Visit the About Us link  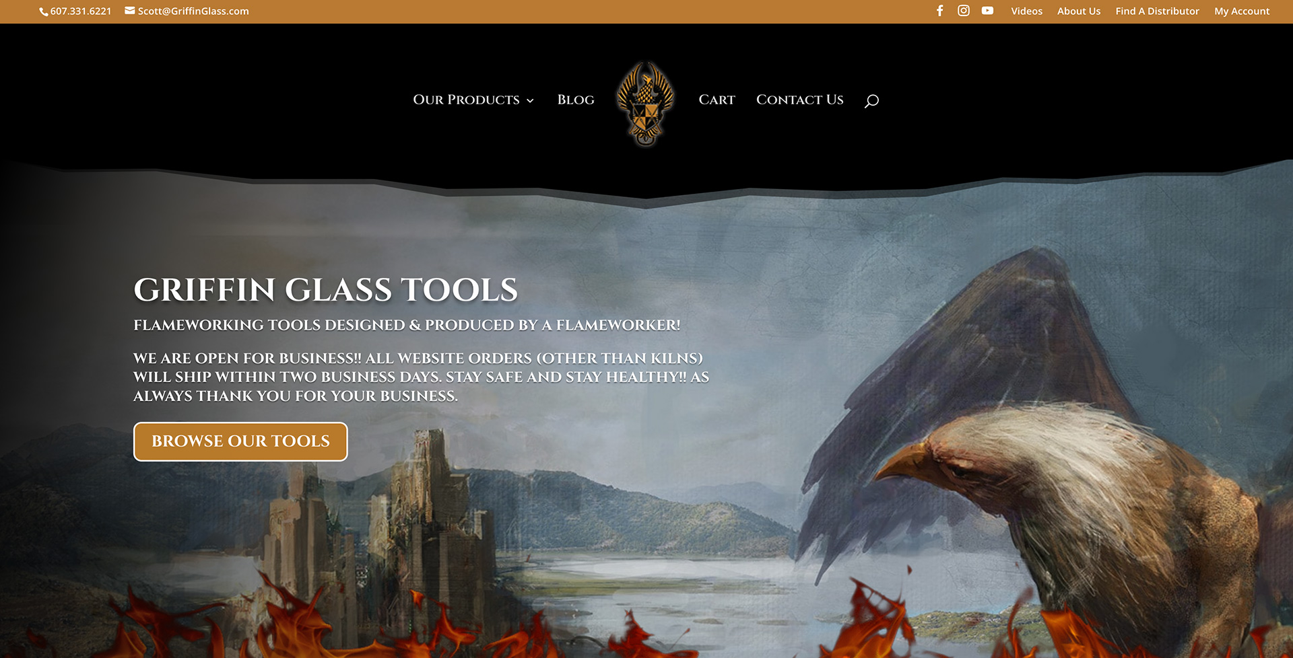click(x=1079, y=11)
